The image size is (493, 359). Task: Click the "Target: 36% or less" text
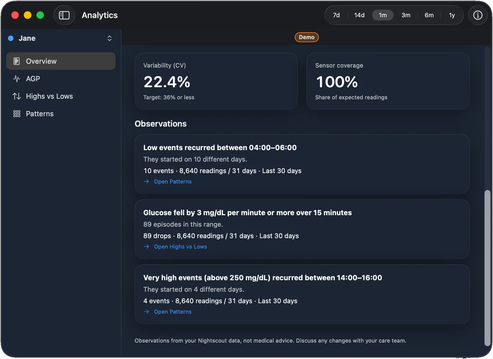[x=169, y=97]
